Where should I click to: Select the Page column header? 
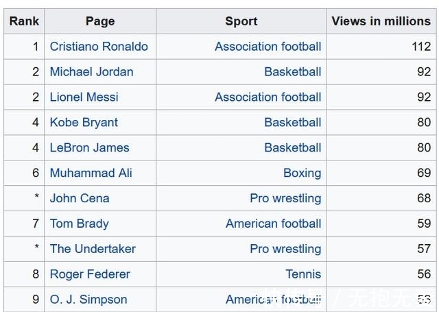[100, 21]
